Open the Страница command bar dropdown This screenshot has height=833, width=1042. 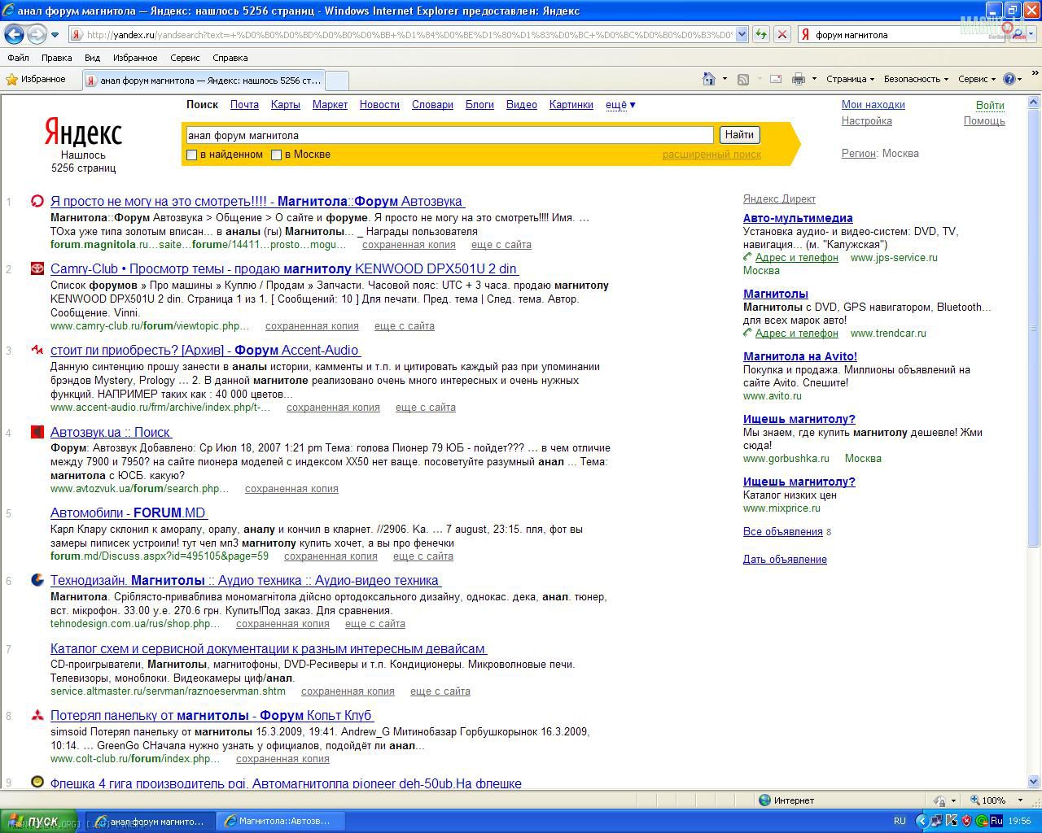pos(850,79)
